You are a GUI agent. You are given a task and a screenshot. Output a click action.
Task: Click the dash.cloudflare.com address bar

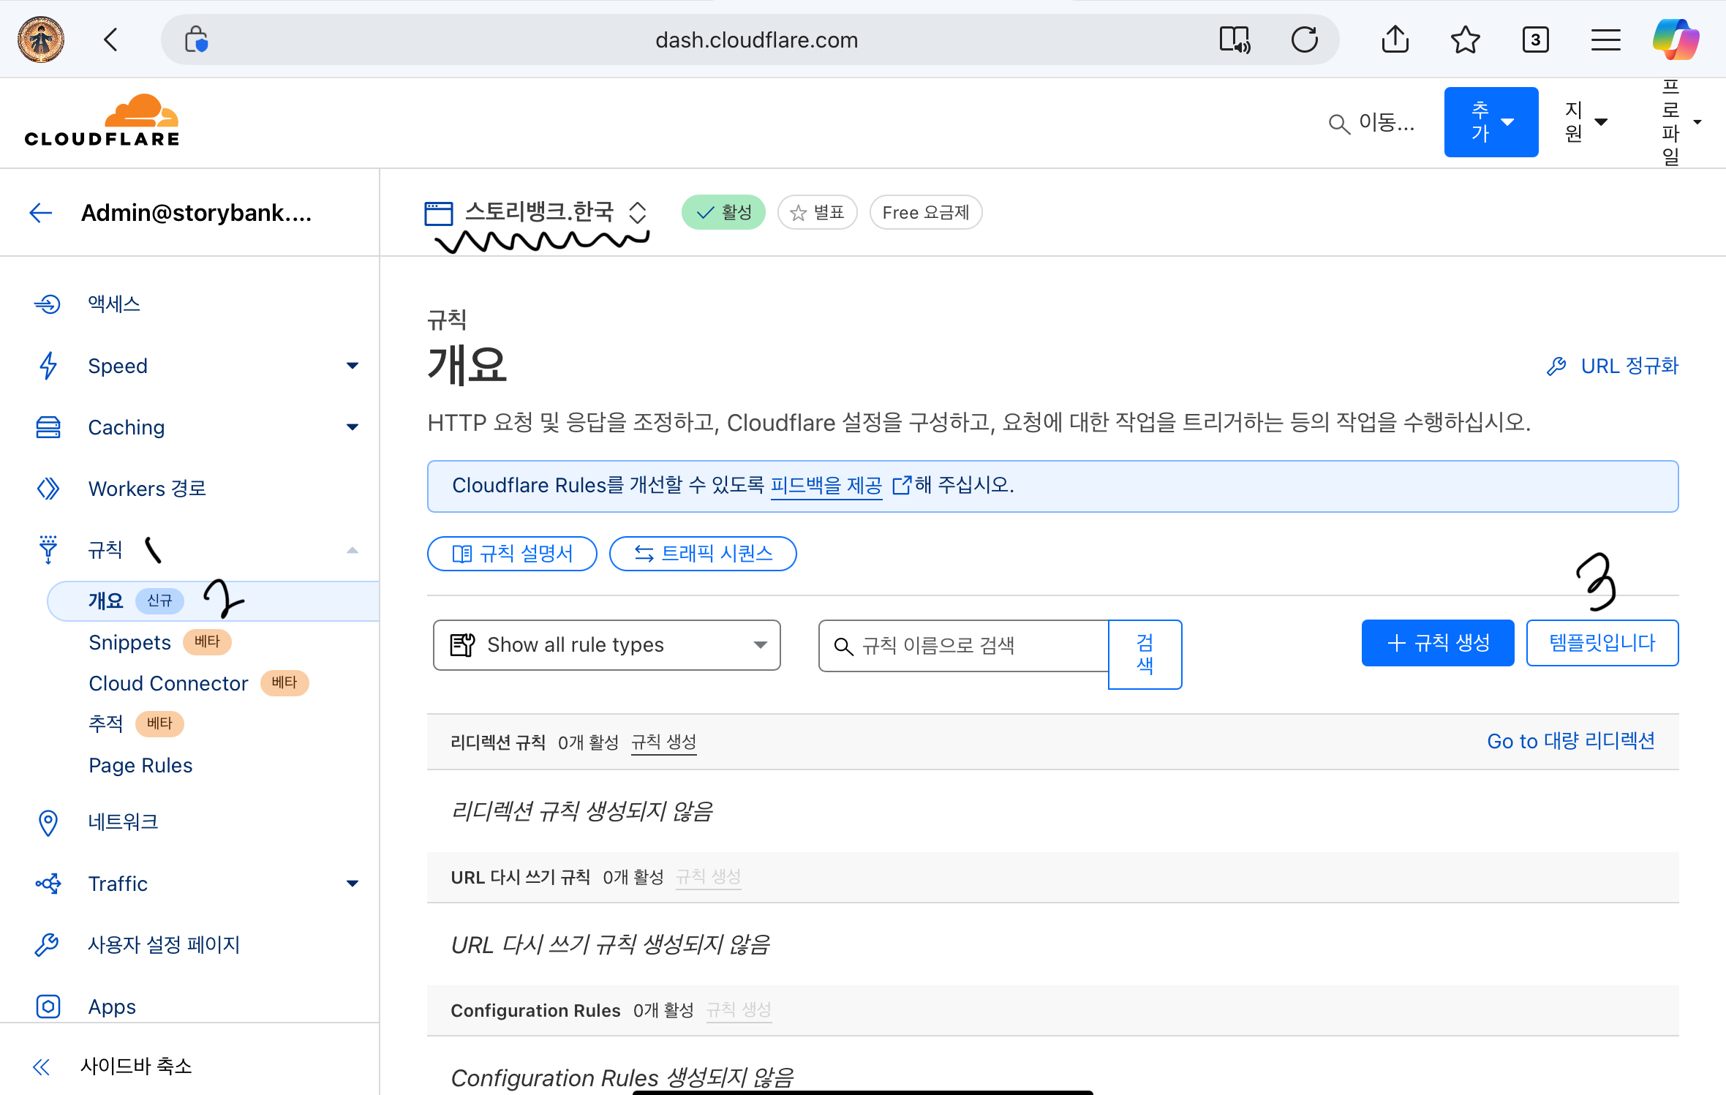point(757,39)
